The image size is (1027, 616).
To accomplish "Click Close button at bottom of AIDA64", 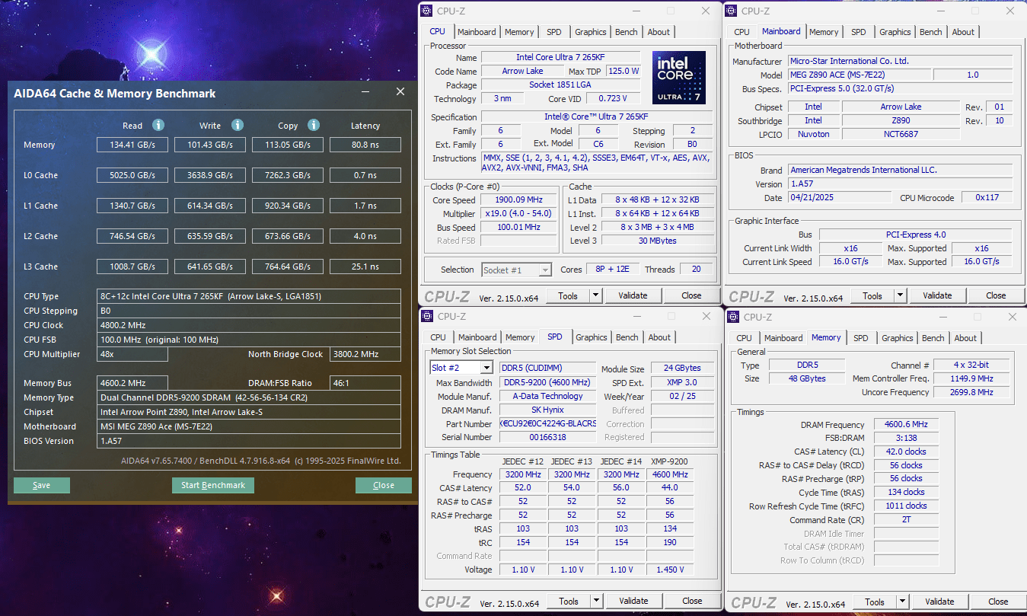I will point(384,485).
